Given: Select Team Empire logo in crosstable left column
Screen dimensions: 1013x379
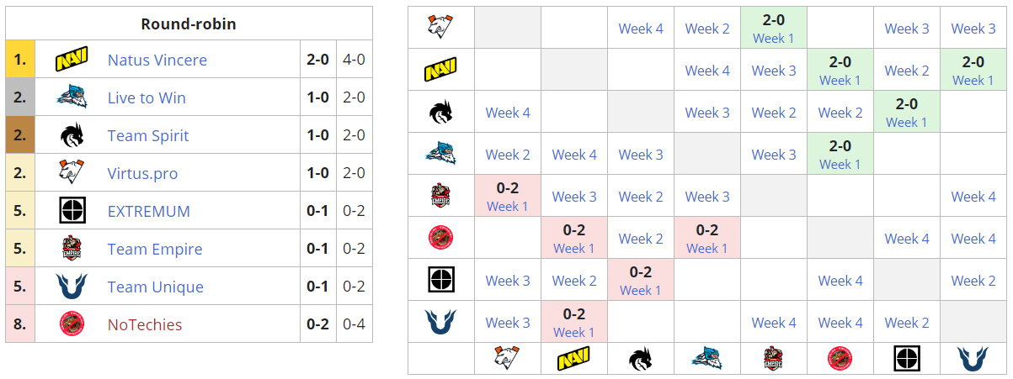Looking at the screenshot, I should 440,196.
